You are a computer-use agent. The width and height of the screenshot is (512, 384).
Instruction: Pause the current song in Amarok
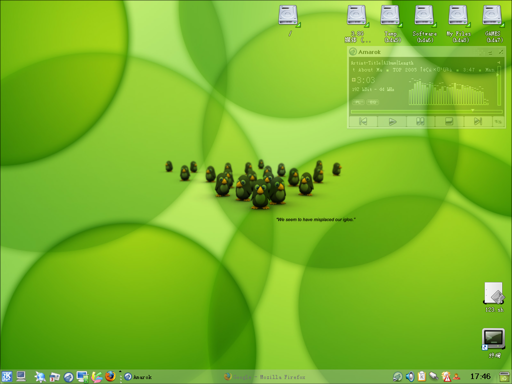click(420, 121)
